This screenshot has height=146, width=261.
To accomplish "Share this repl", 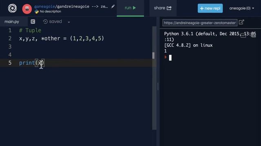I will point(163,8).
